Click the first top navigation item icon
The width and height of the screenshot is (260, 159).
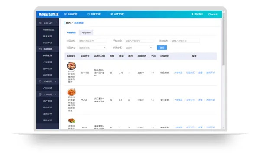pos(65,14)
